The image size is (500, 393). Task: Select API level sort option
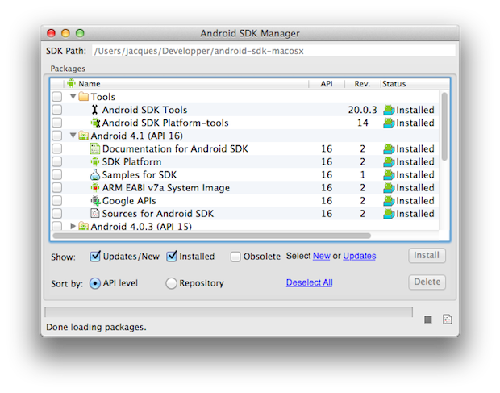coord(95,283)
